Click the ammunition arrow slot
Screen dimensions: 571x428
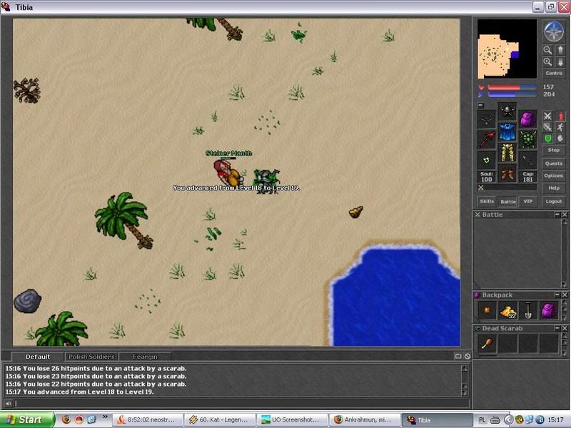528,160
